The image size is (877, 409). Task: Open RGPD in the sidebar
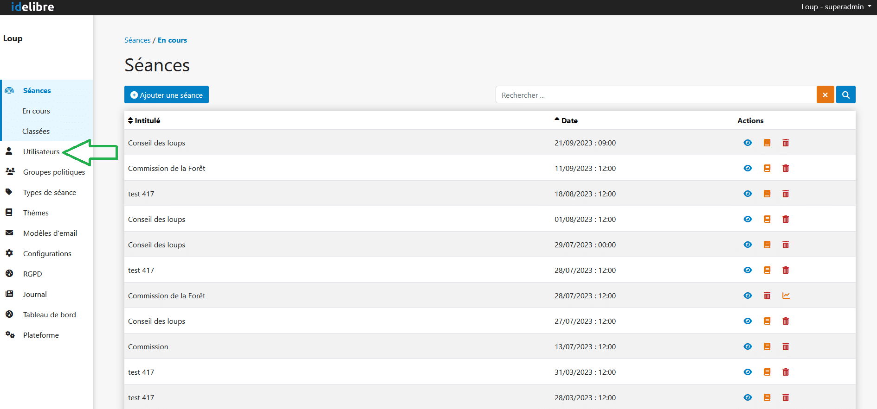coord(32,274)
